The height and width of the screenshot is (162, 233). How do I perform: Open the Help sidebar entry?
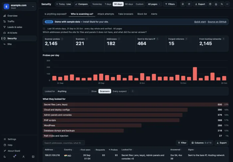point(19,145)
